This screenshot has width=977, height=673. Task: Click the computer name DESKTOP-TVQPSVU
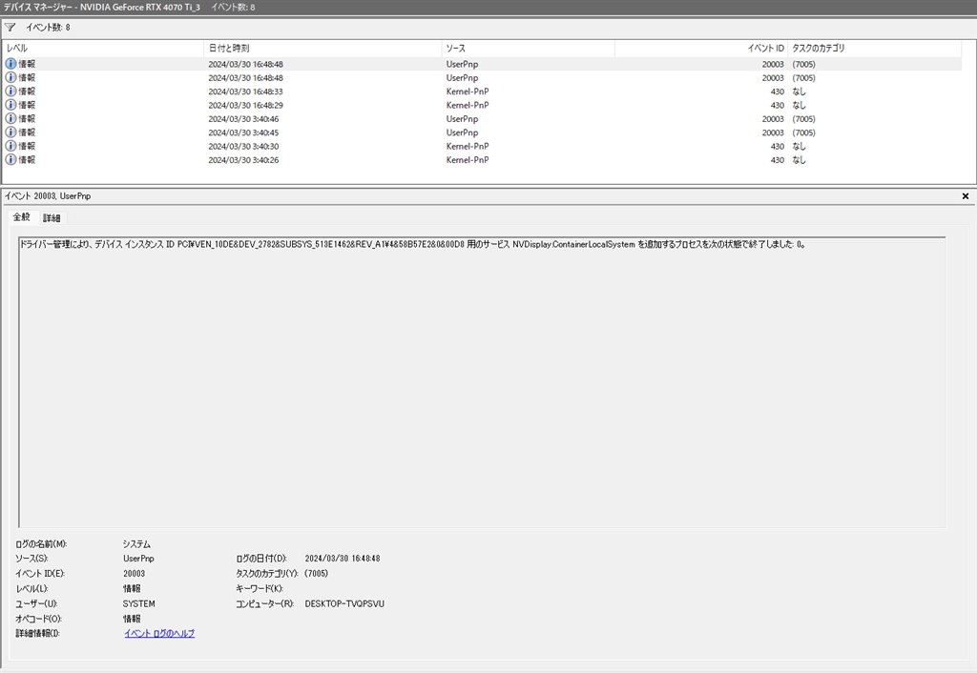pos(344,603)
